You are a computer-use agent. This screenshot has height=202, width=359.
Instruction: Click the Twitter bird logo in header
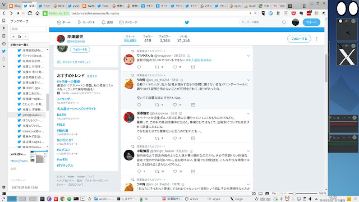(x=187, y=22)
